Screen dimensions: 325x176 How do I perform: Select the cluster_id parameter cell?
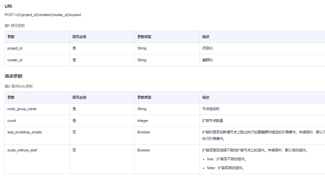point(15,60)
